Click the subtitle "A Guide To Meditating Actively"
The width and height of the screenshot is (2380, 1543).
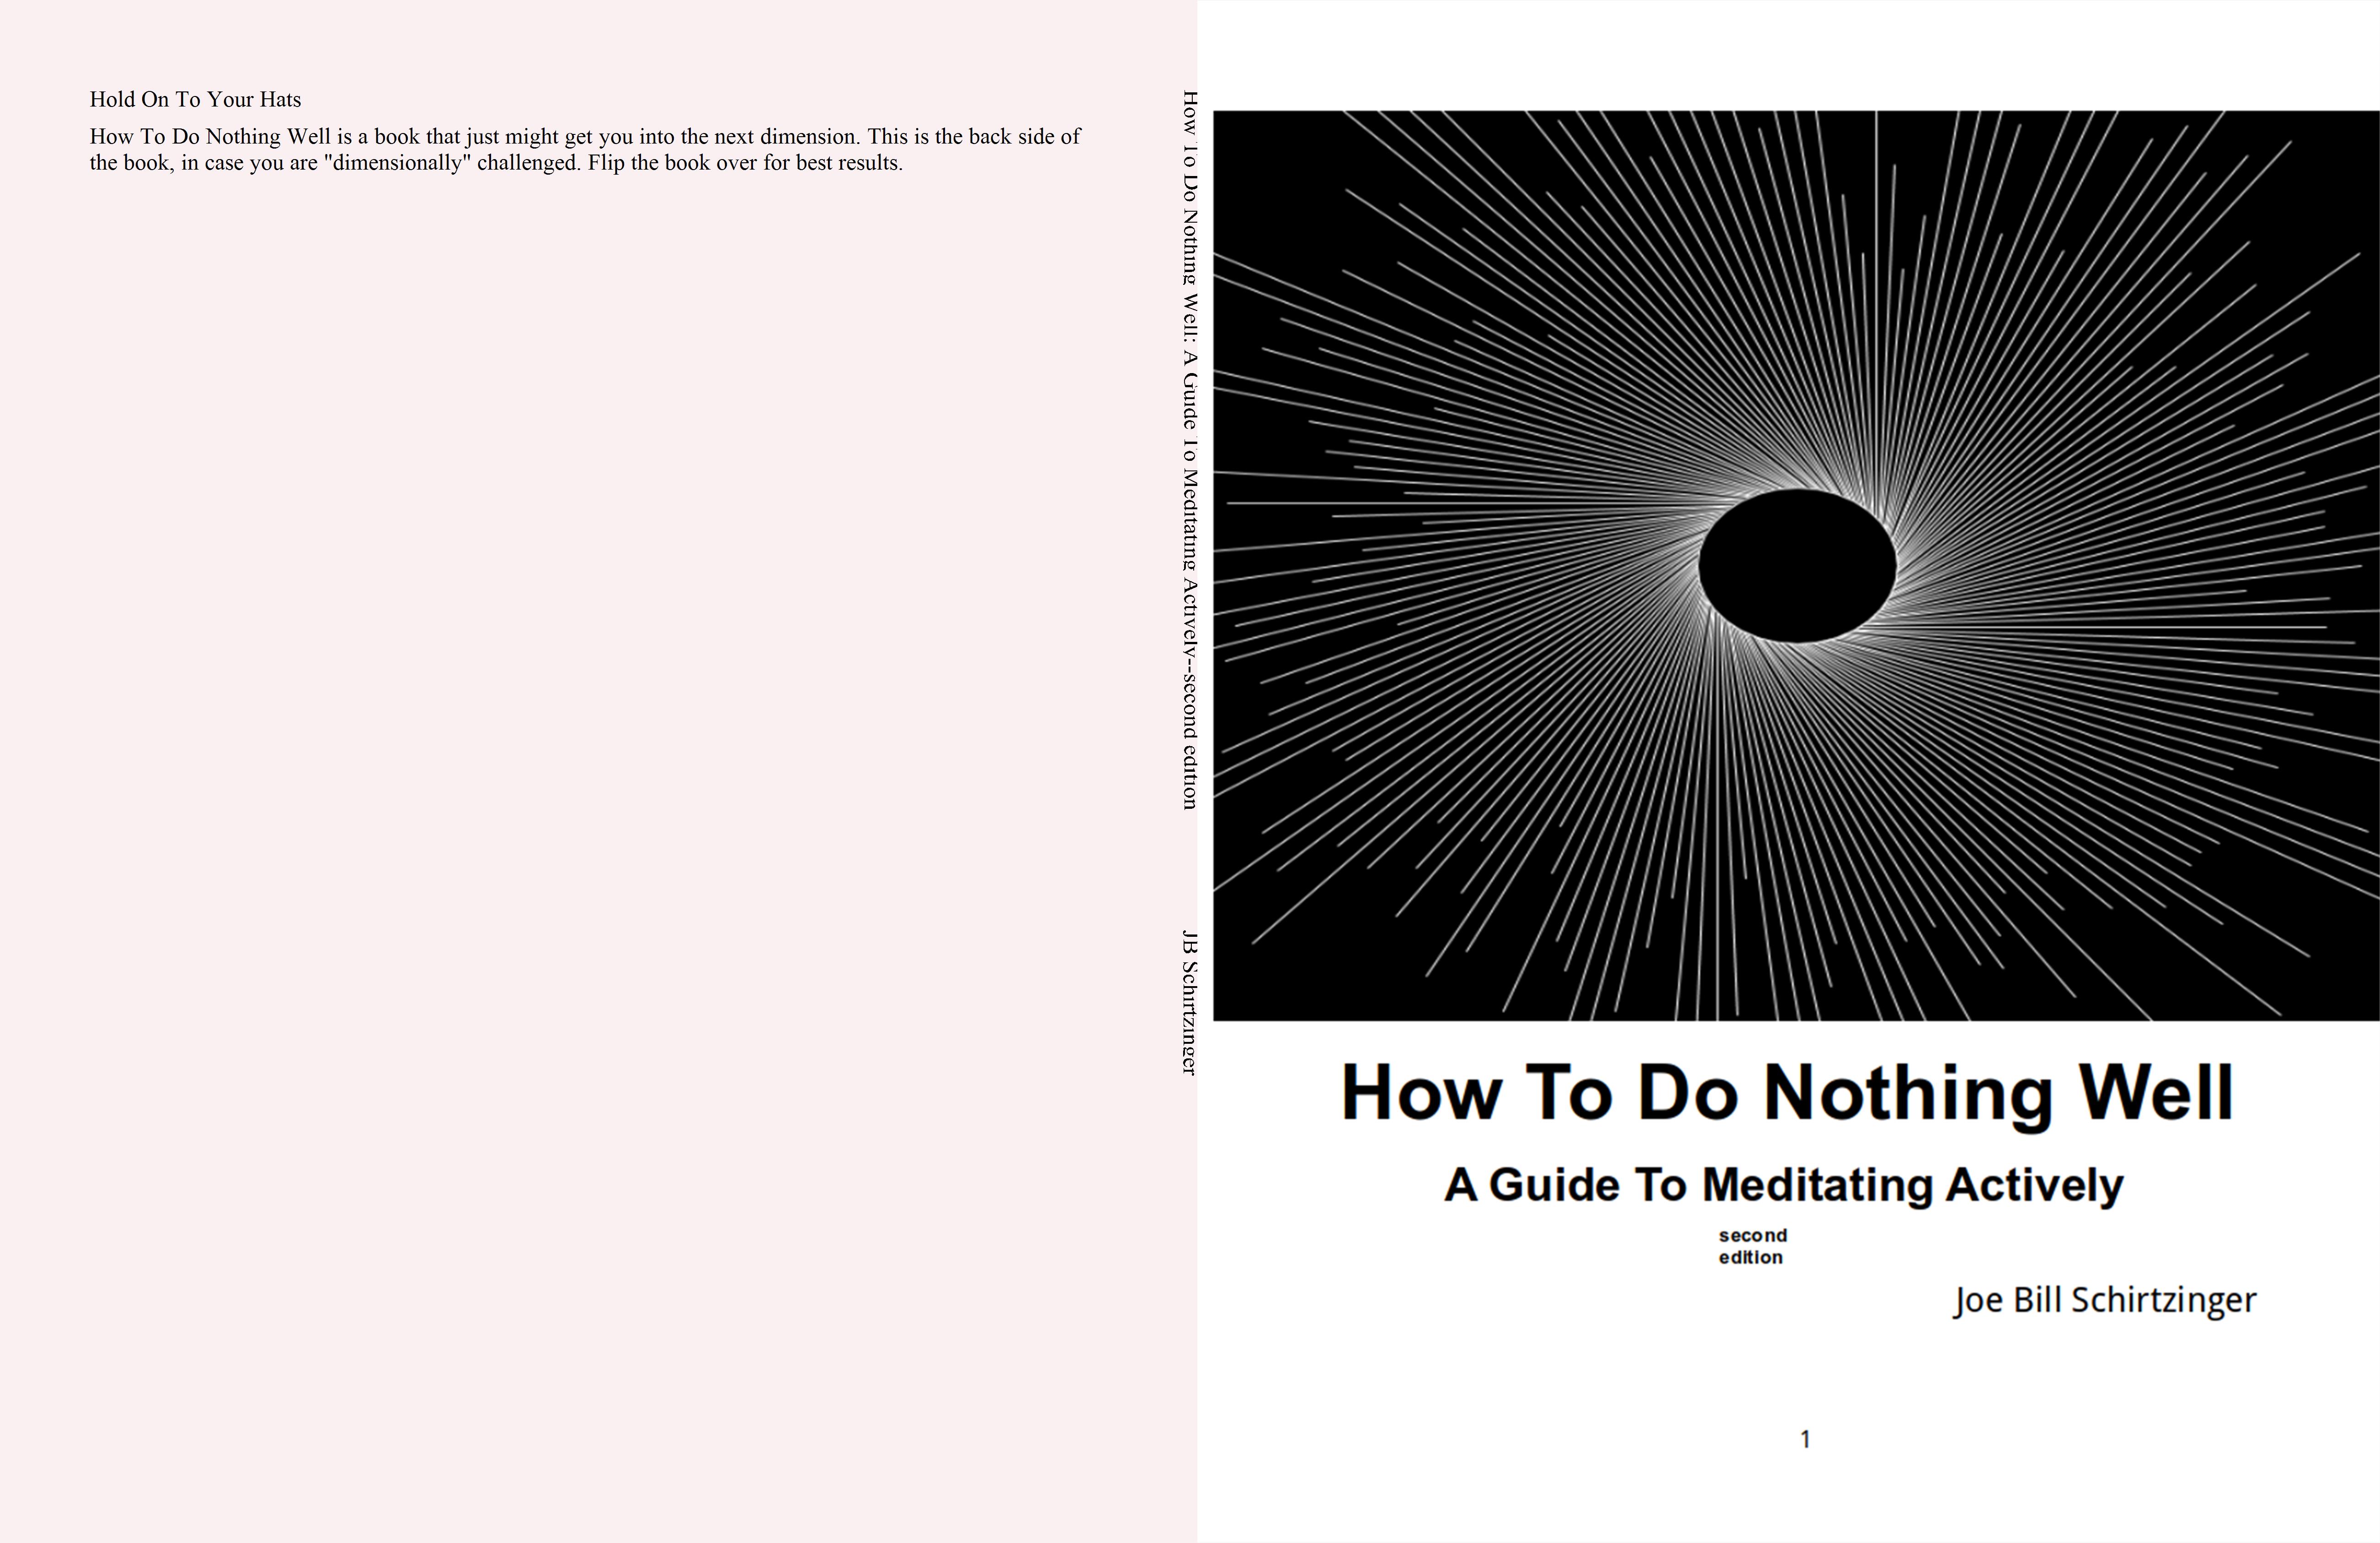(1784, 1186)
